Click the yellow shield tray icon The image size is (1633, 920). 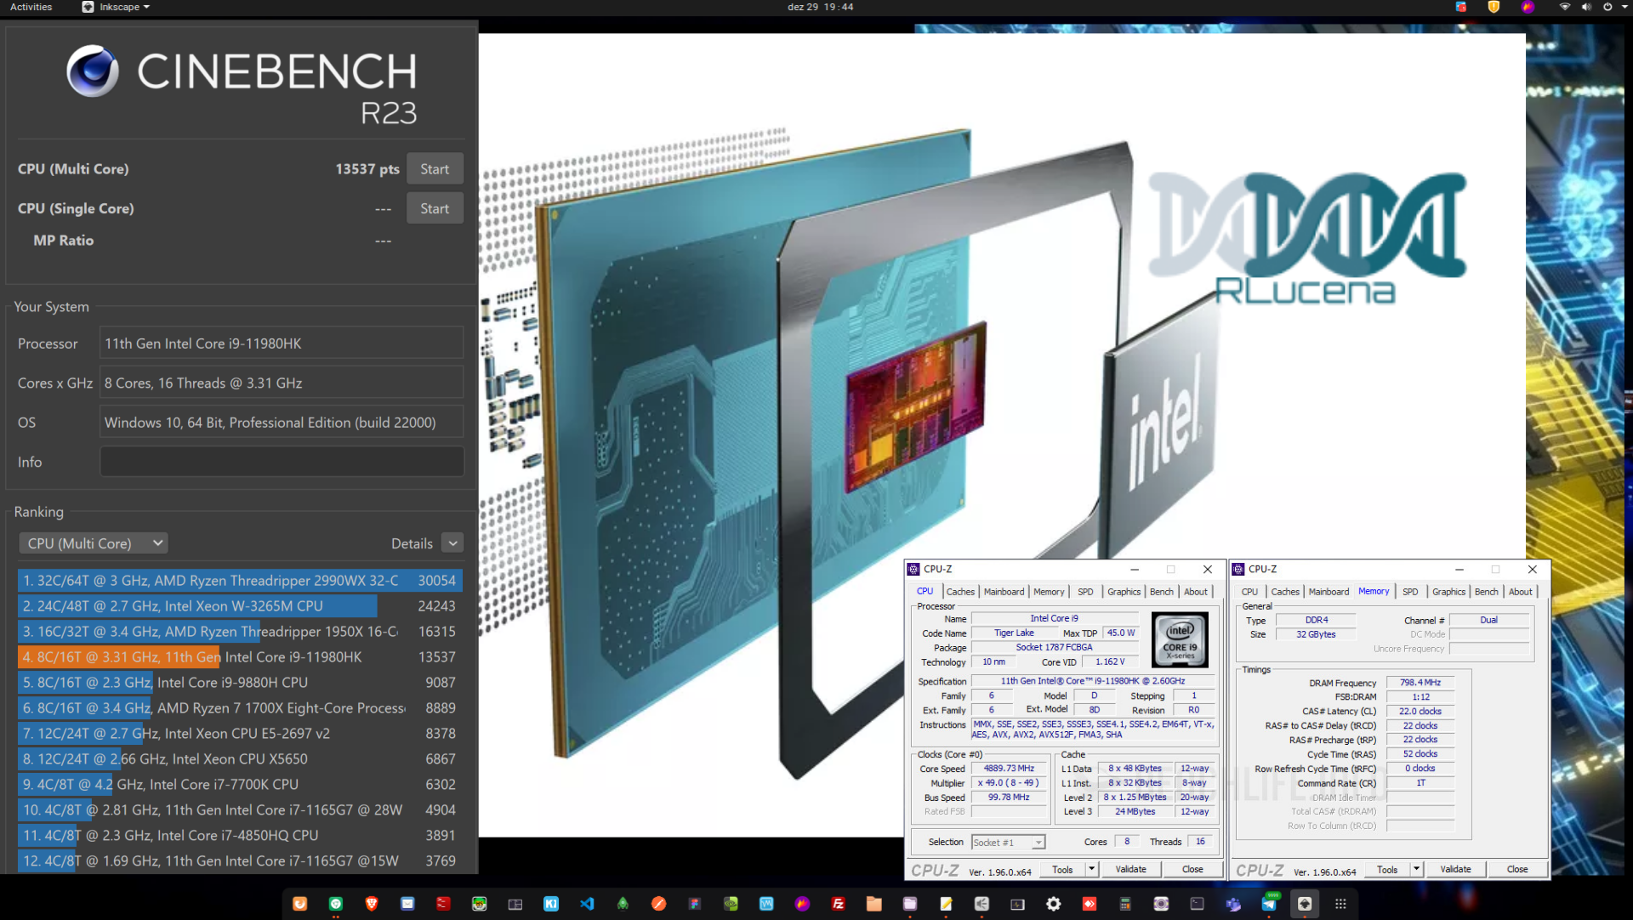(1494, 7)
